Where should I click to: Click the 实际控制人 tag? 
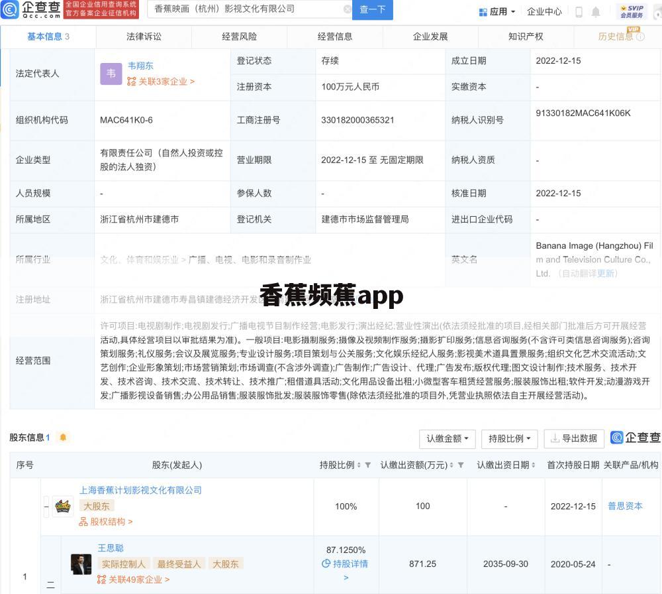tap(123, 564)
